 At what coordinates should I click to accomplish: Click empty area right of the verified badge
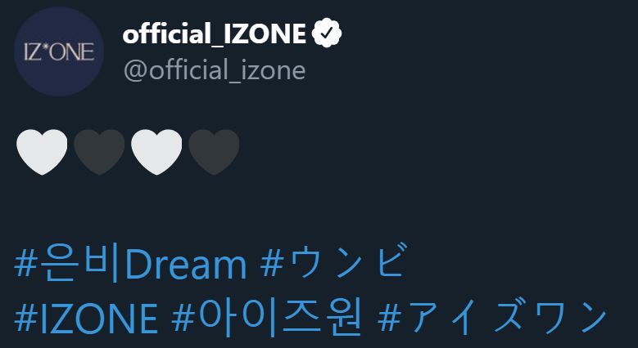[x=475, y=34]
